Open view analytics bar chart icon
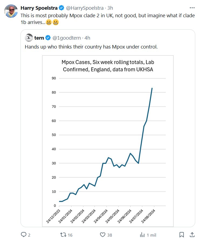Viewport: 199px width, 242px height. pos(142,235)
